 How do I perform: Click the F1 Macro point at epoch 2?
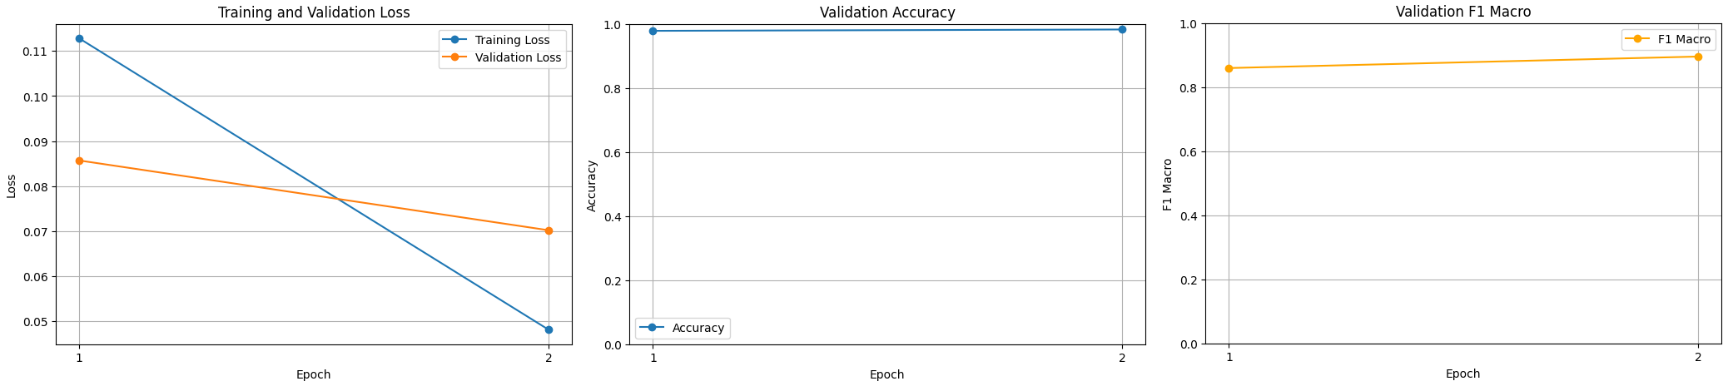[1698, 57]
